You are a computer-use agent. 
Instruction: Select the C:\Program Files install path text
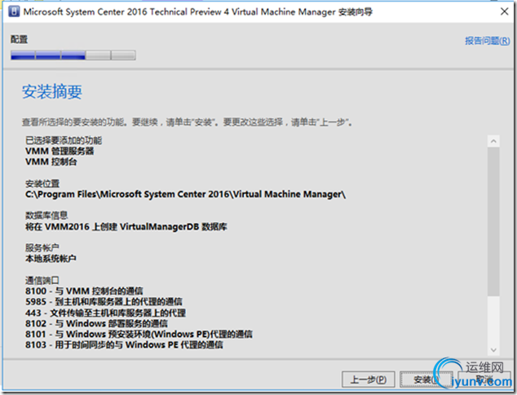[x=185, y=194]
